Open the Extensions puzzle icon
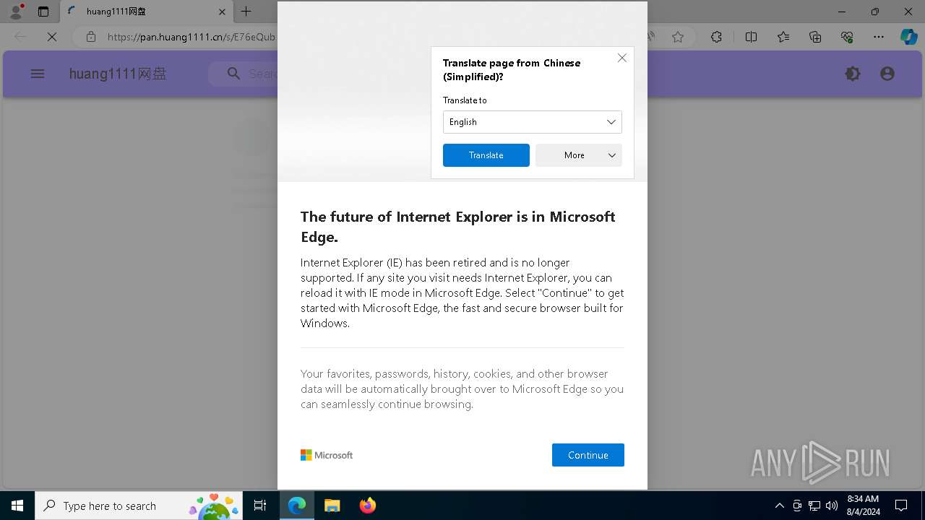925x520 pixels. [x=716, y=37]
